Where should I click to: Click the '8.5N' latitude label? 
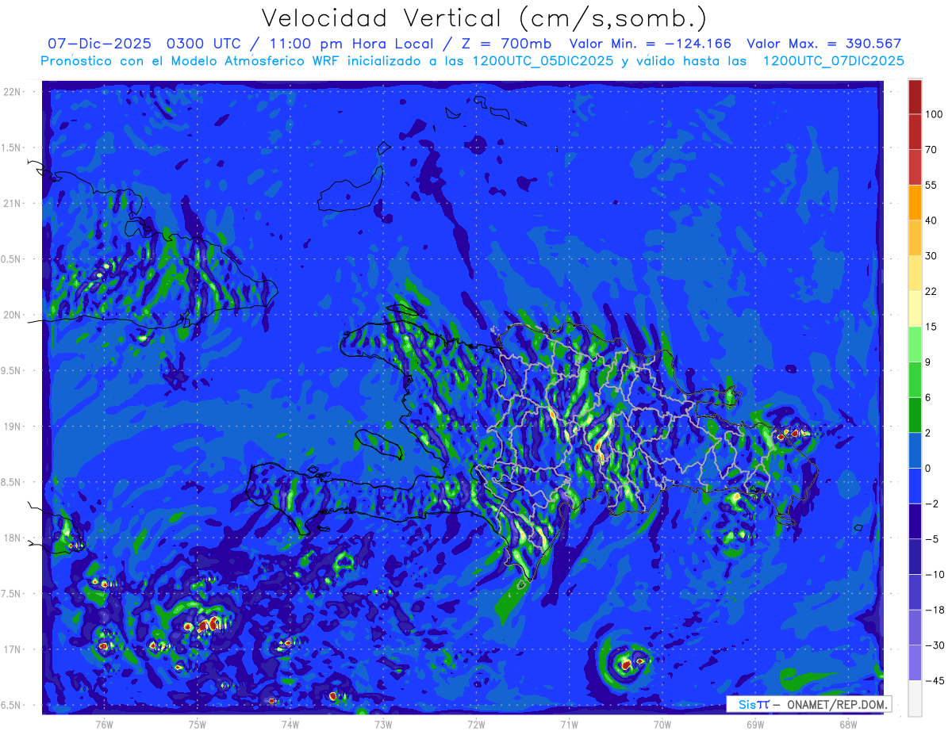point(12,482)
